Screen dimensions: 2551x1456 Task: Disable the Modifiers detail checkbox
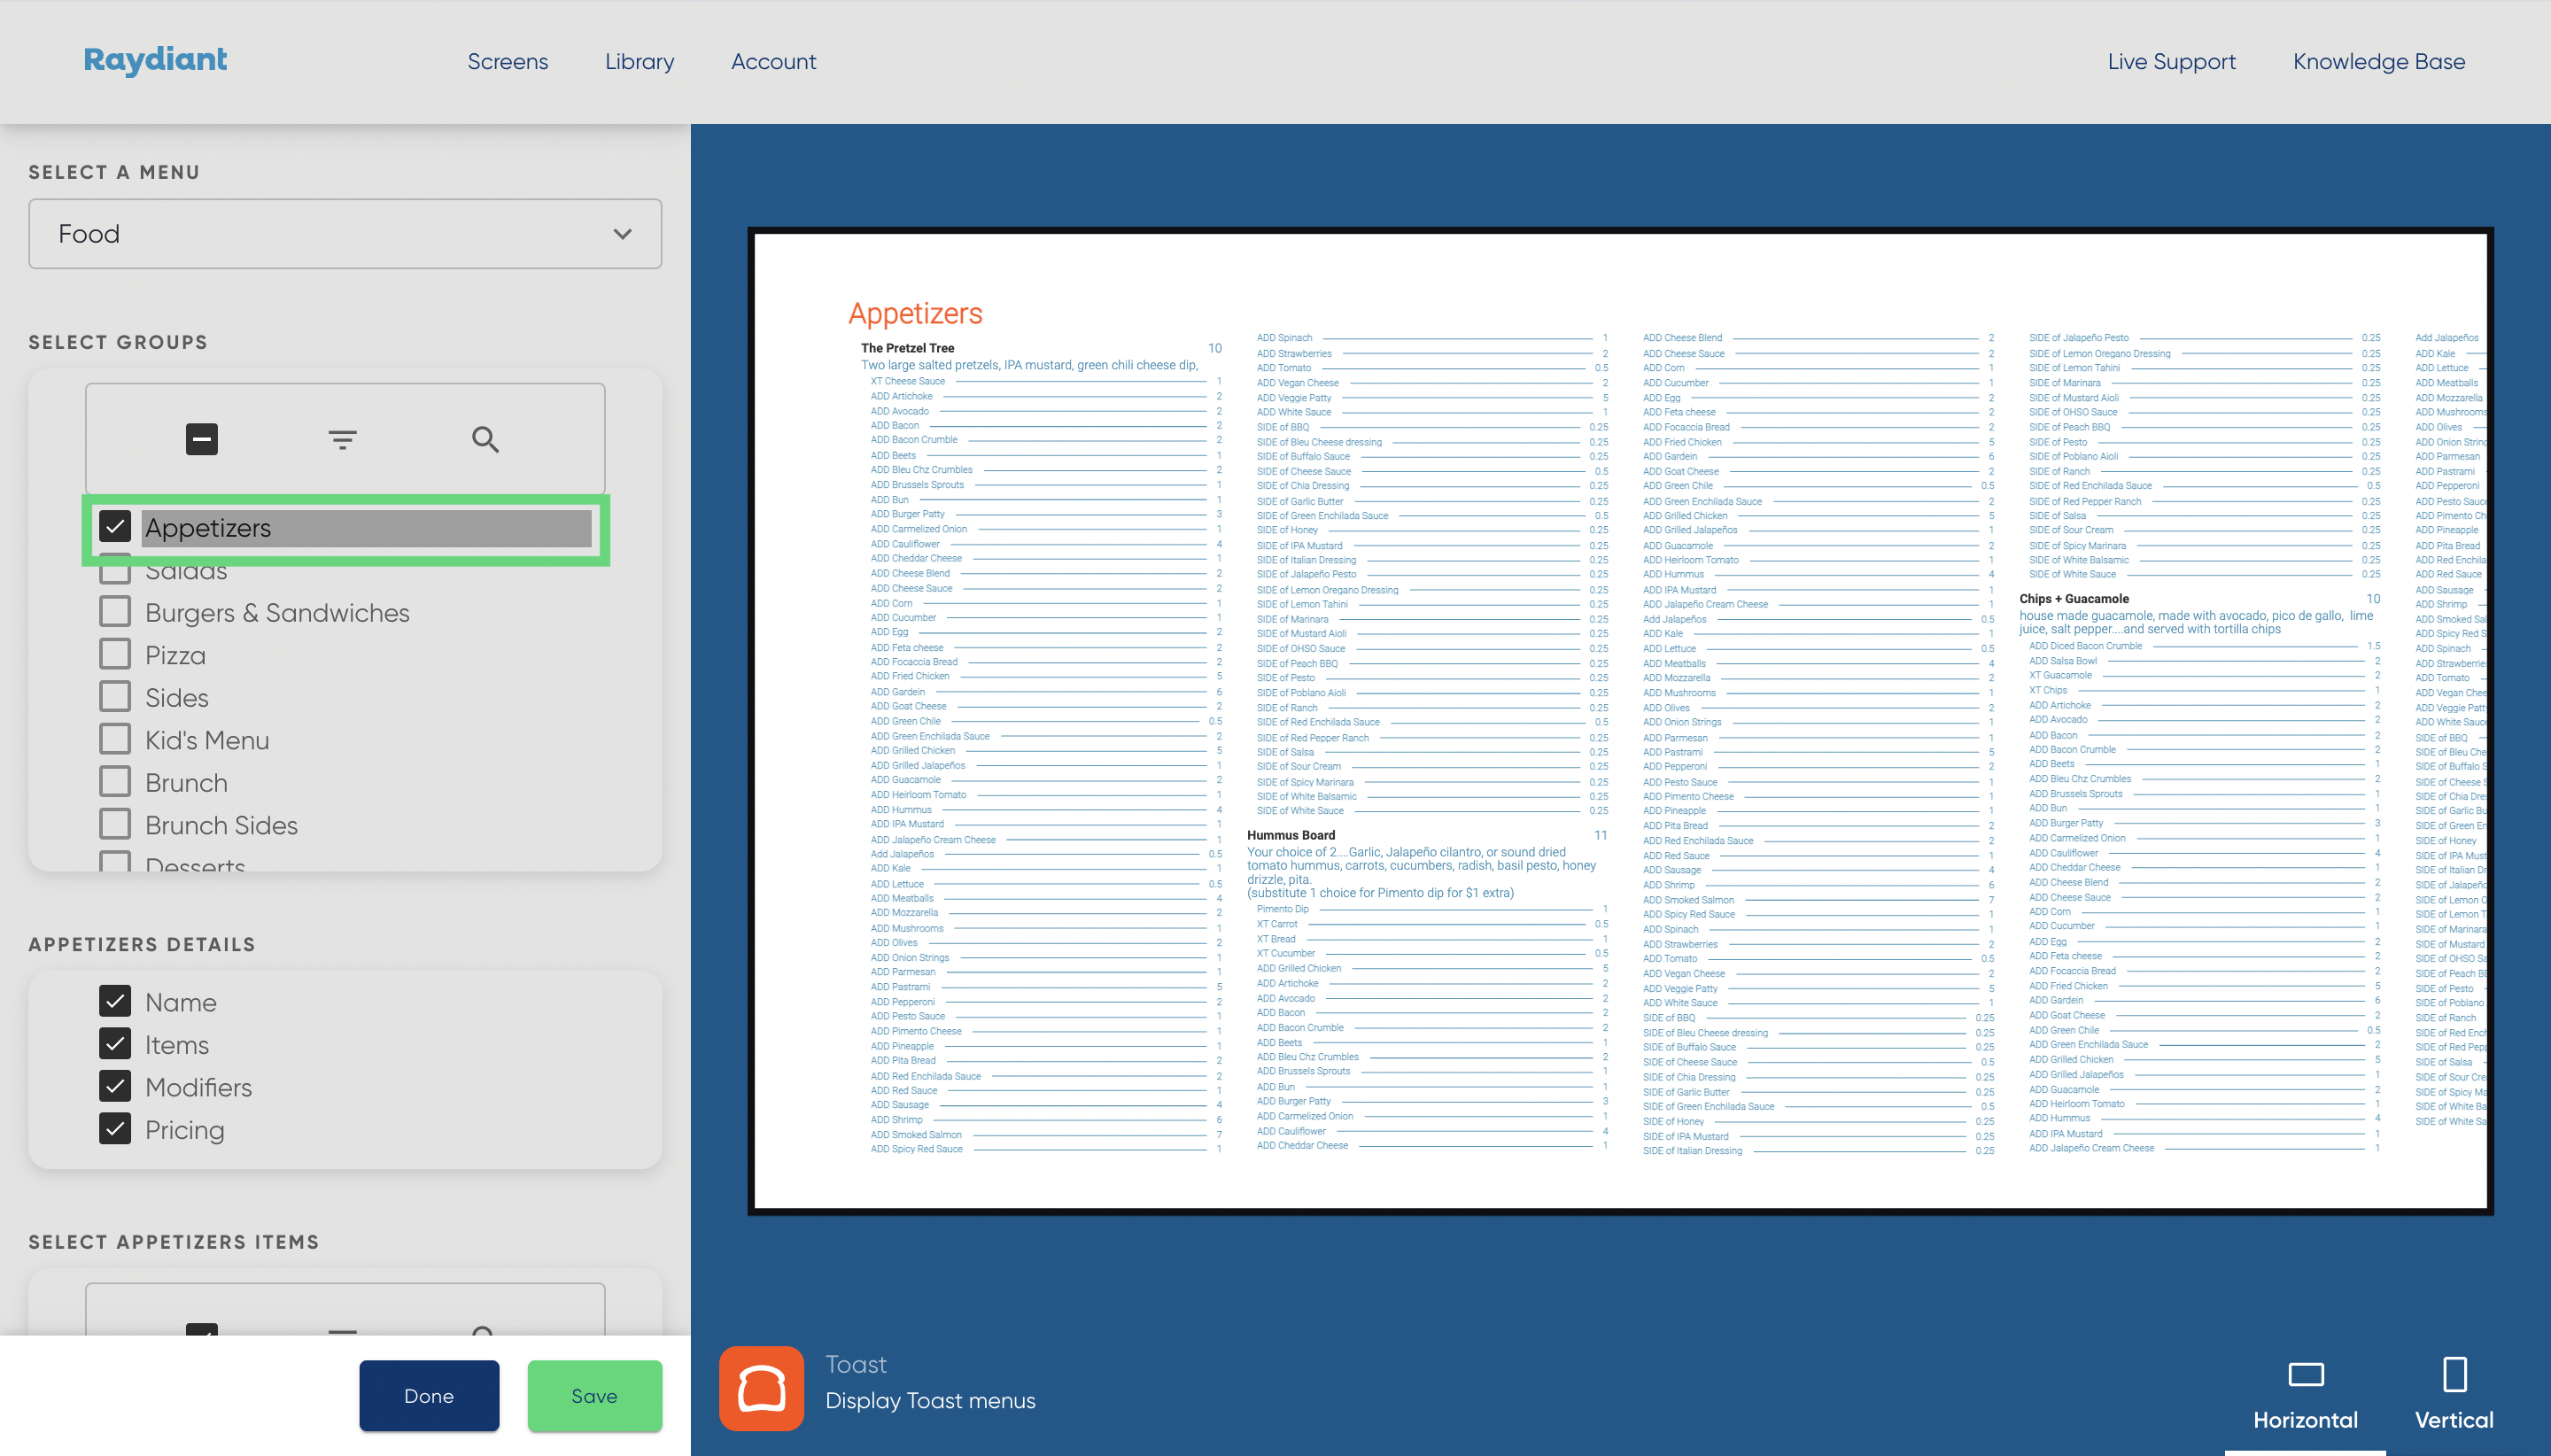[115, 1087]
